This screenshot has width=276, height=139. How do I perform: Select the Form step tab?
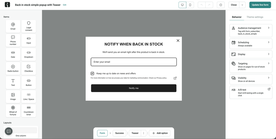tap(102, 133)
